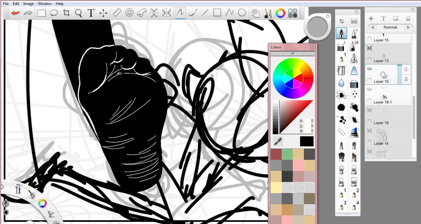This screenshot has width=421, height=224.
Task: Choose the Rectangle draw style
Action: click(217, 13)
